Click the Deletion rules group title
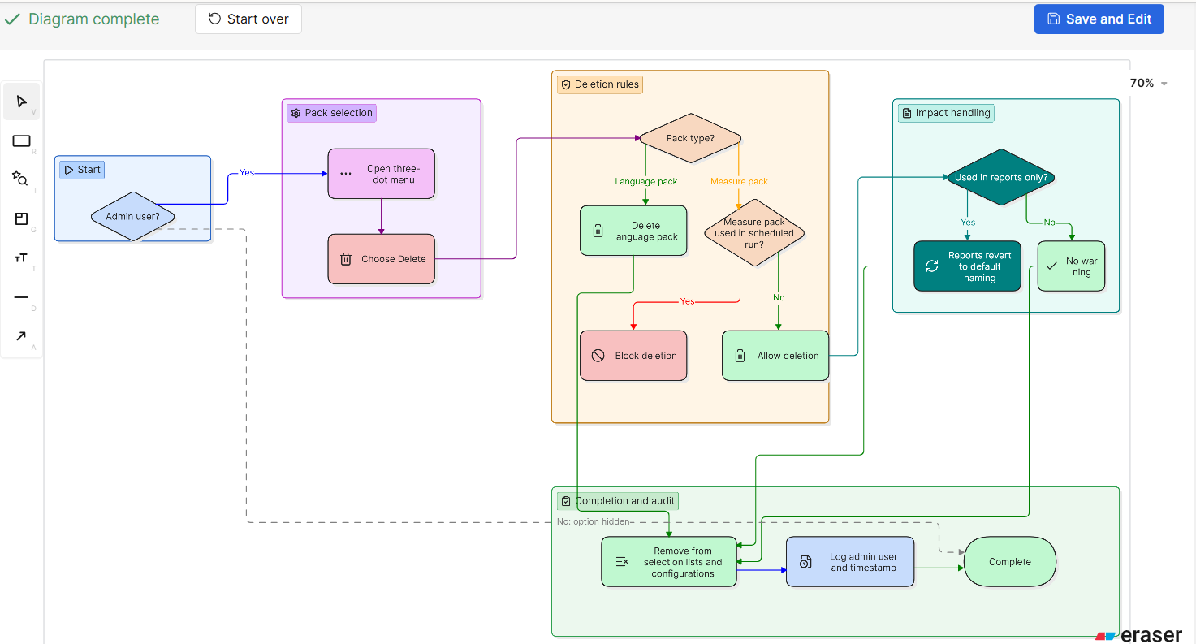This screenshot has width=1196, height=644. (607, 84)
